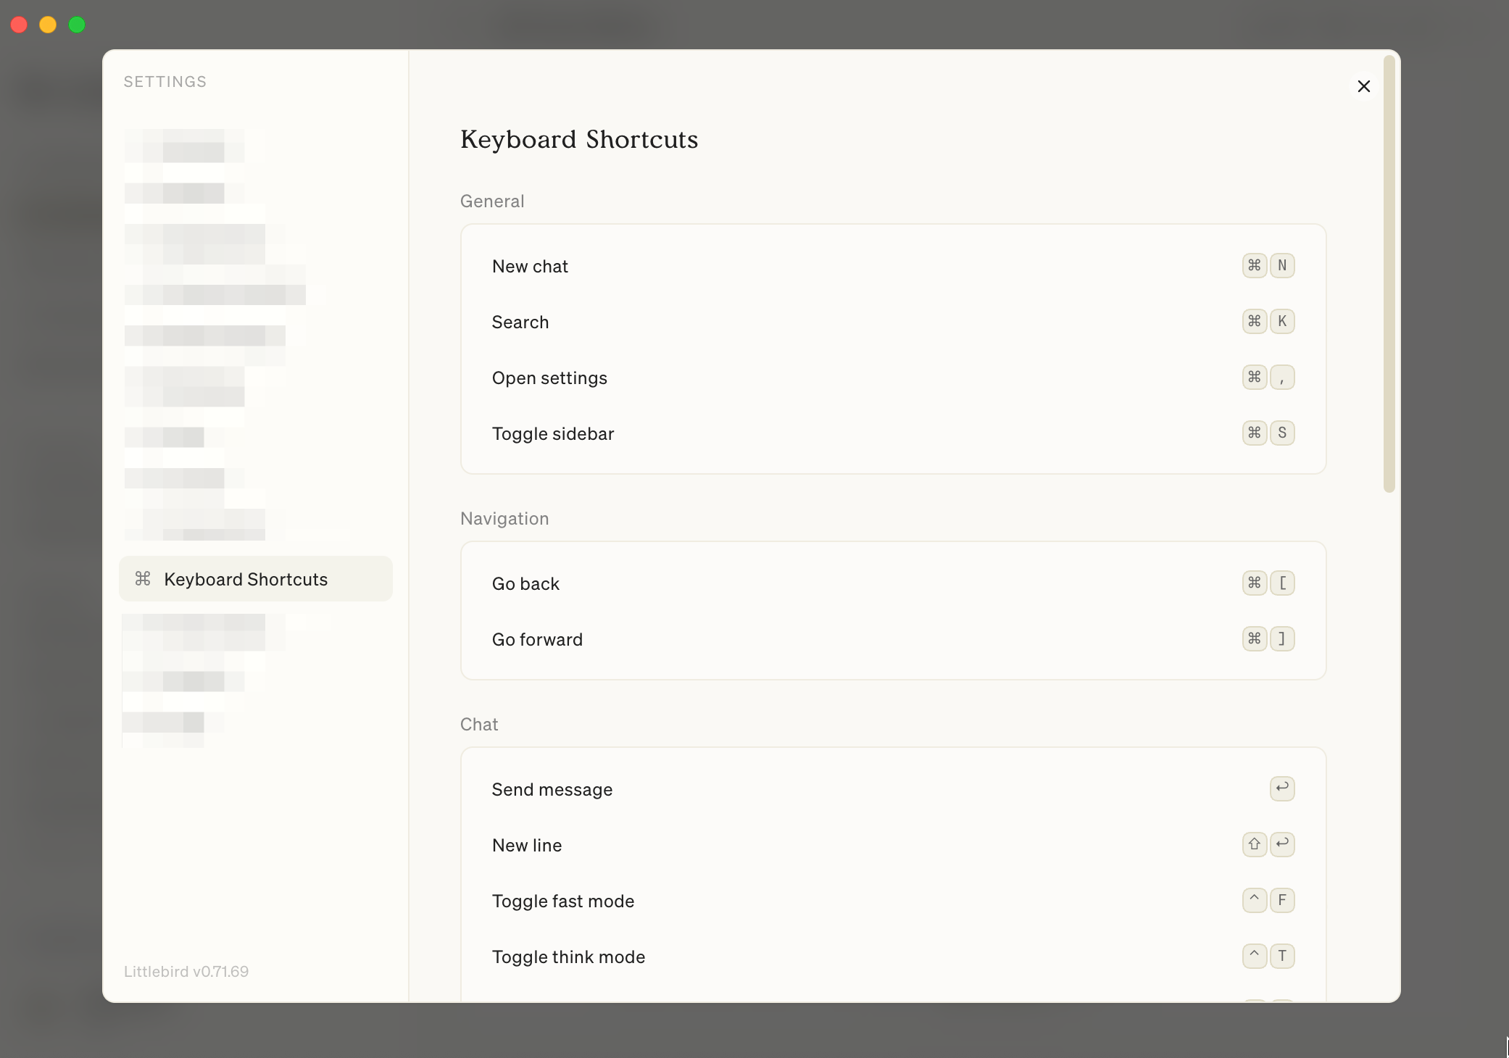Close the settings dialog with X
Image resolution: width=1509 pixels, height=1058 pixels.
point(1363,86)
